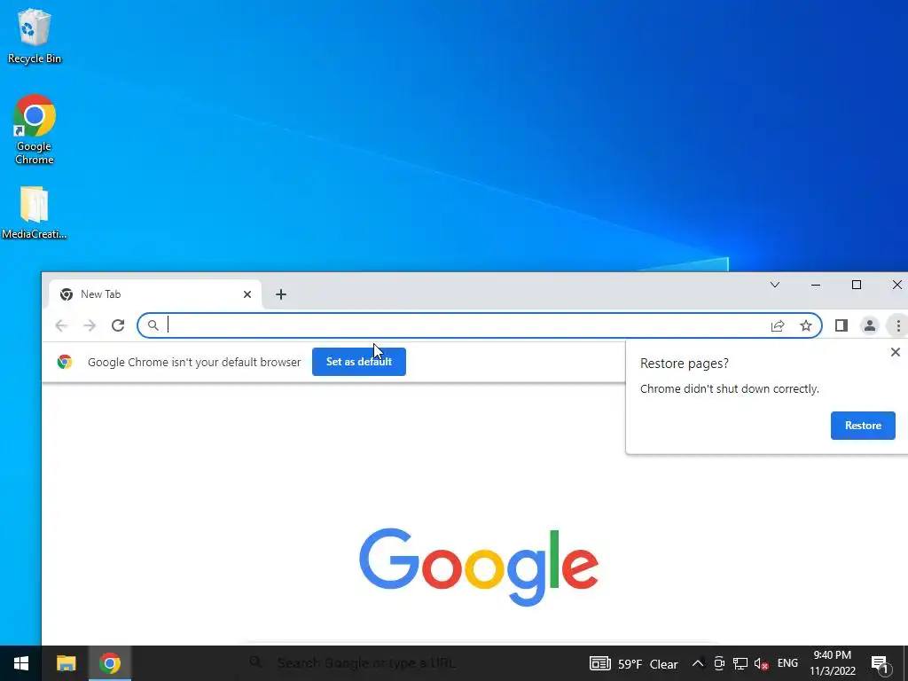Viewport: 908px width, 681px height.
Task: Click the Meet Now tray icon
Action: click(x=719, y=663)
